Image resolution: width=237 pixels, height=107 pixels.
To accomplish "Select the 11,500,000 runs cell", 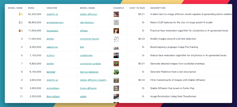I will [35, 30].
